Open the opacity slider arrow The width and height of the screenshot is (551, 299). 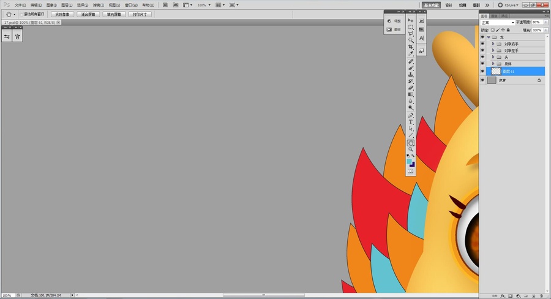545,22
